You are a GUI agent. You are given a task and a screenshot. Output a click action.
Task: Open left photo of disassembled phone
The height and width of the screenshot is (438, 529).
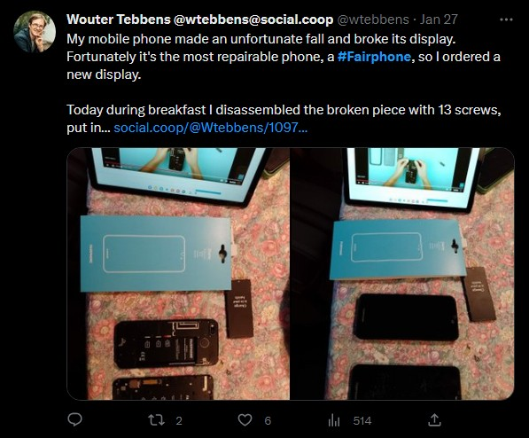click(178, 274)
